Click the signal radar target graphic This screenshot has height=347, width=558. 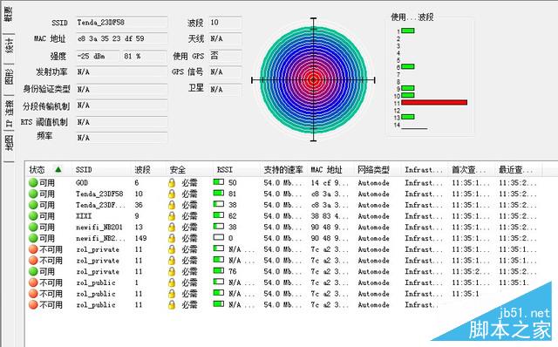tap(313, 80)
